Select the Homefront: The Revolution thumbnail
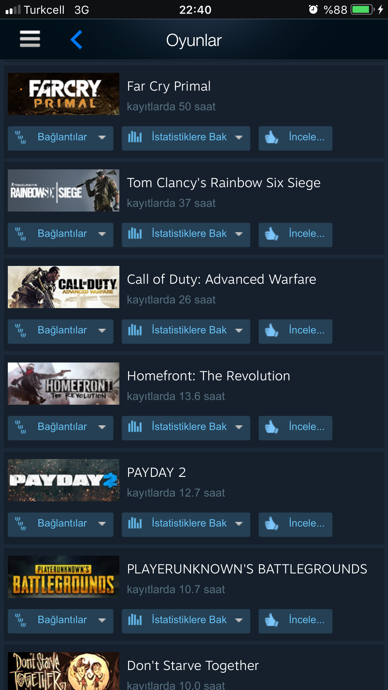This screenshot has width=388, height=690. 63,383
